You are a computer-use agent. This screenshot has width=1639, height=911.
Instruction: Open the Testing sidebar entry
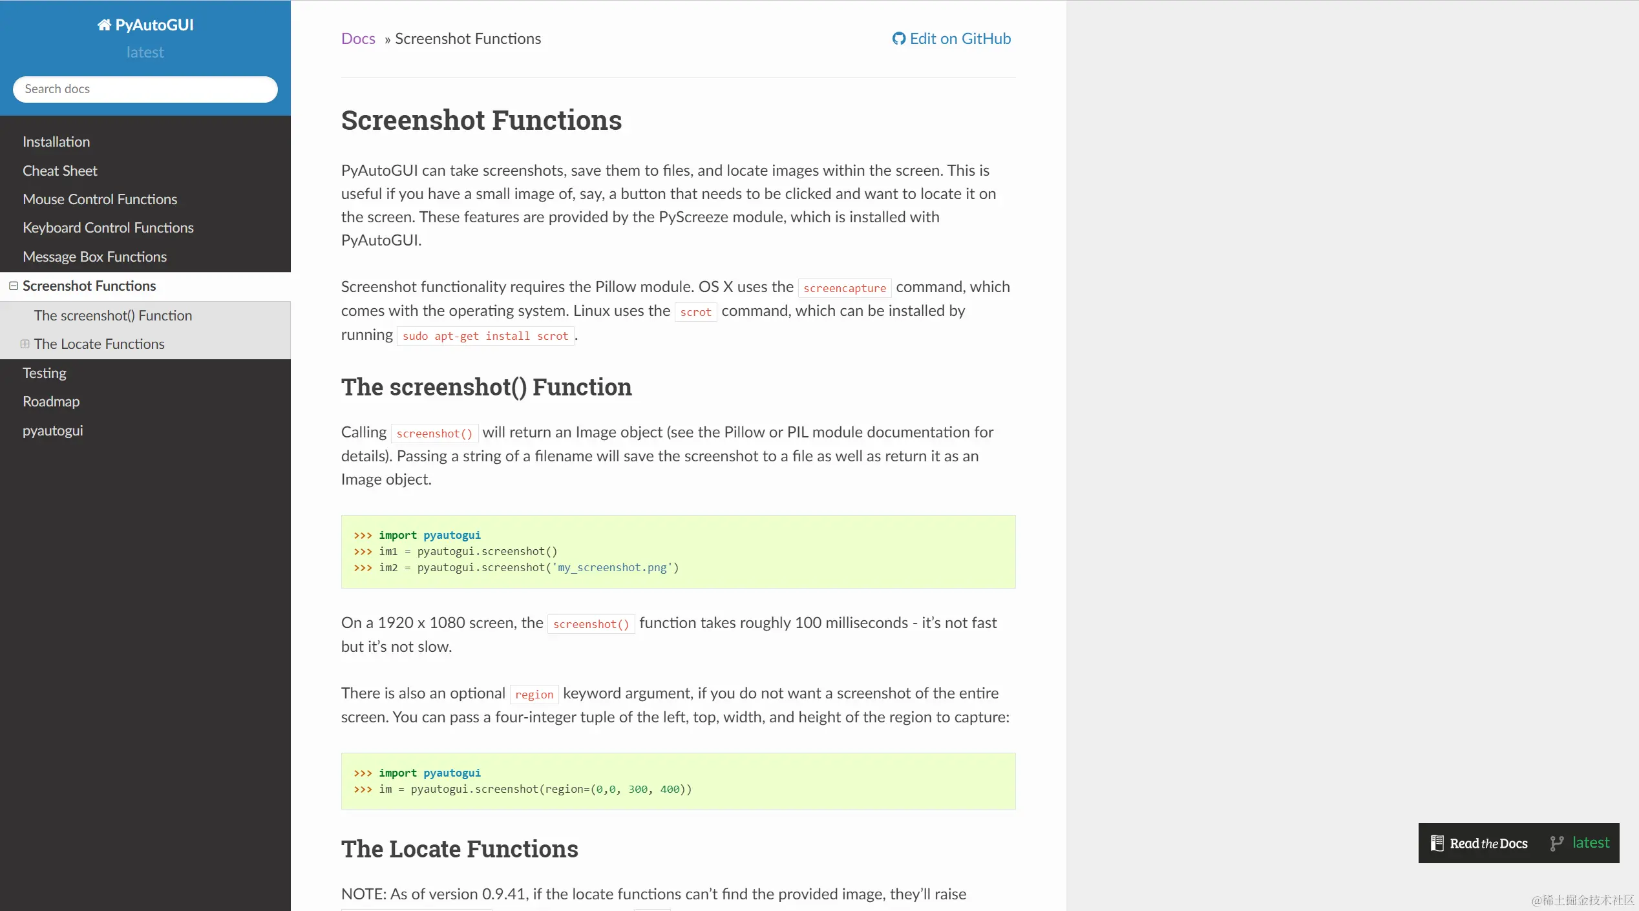click(x=44, y=373)
